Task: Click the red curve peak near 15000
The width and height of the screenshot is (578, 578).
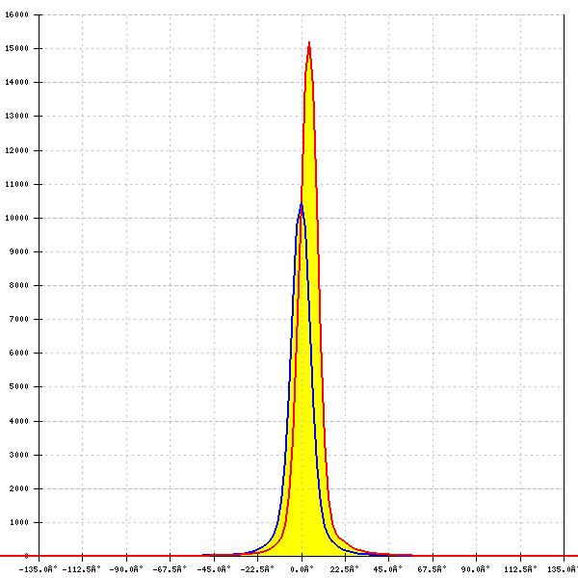Action: [x=309, y=42]
